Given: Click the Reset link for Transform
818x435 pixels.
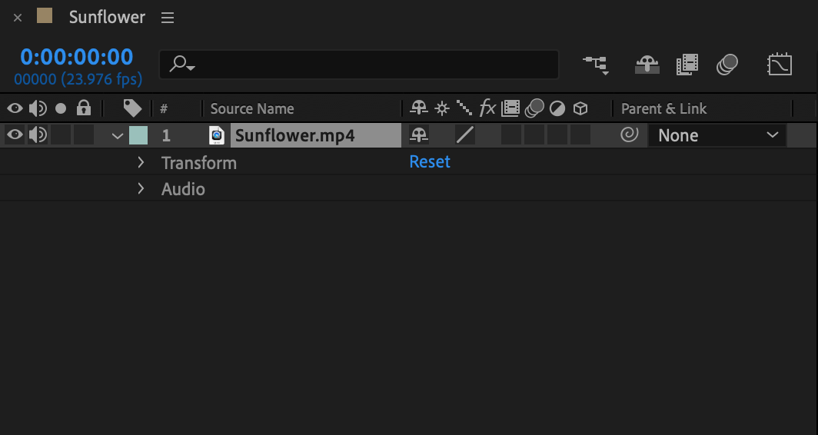Looking at the screenshot, I should (430, 161).
